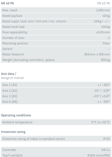Click the Number of axes value 4
This screenshot has width=112, height=157.
109,38
